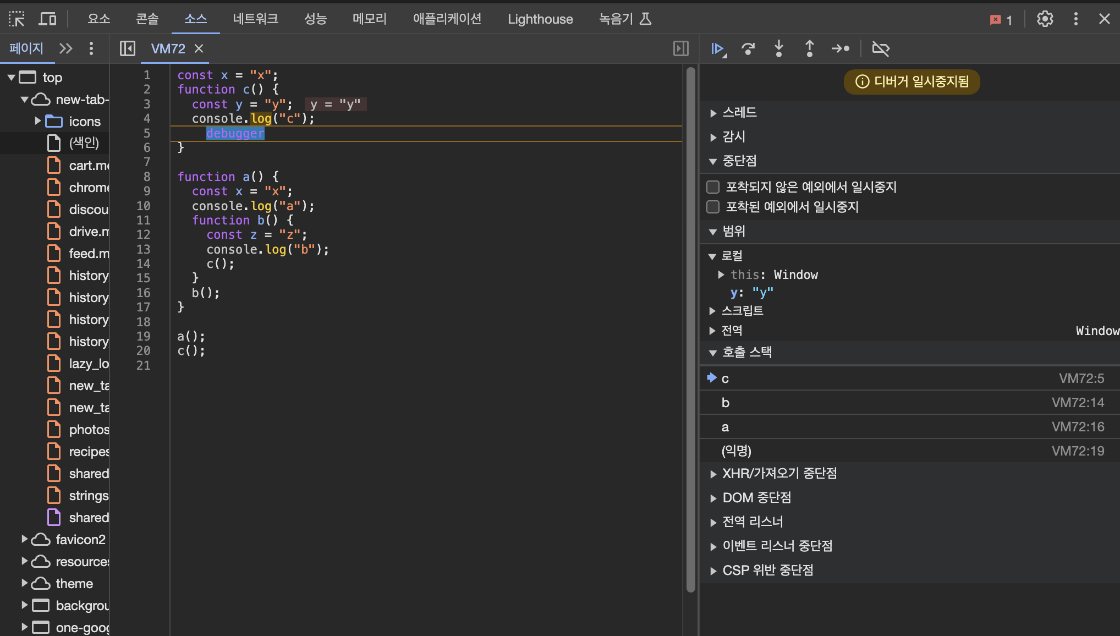Toggle device toolbar icon
The height and width of the screenshot is (636, 1120).
click(x=48, y=19)
